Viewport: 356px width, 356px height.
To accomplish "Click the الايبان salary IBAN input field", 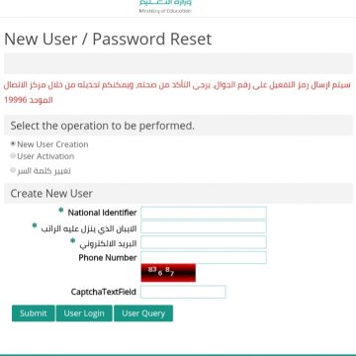I will pyautogui.click(x=204, y=227).
